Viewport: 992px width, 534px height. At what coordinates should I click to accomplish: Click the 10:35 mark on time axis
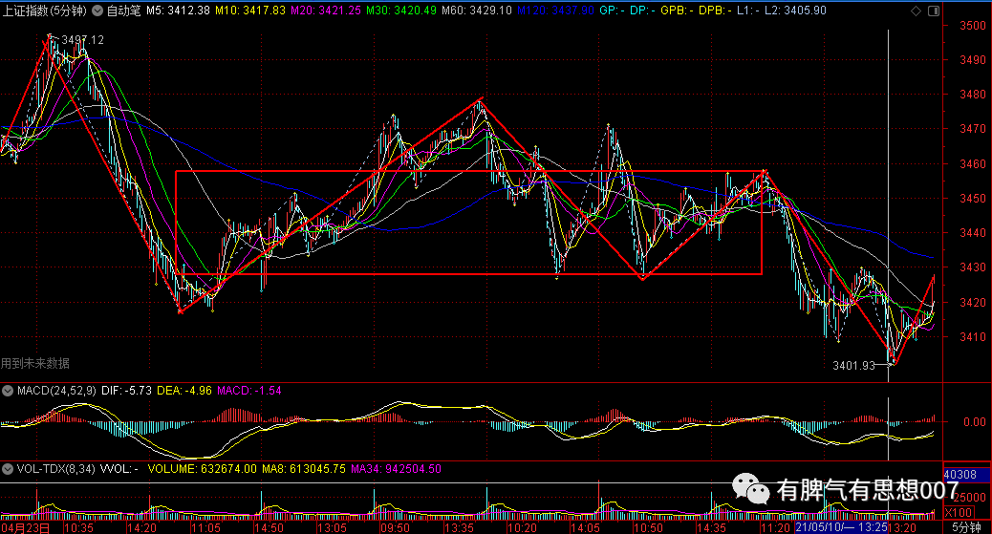[78, 527]
